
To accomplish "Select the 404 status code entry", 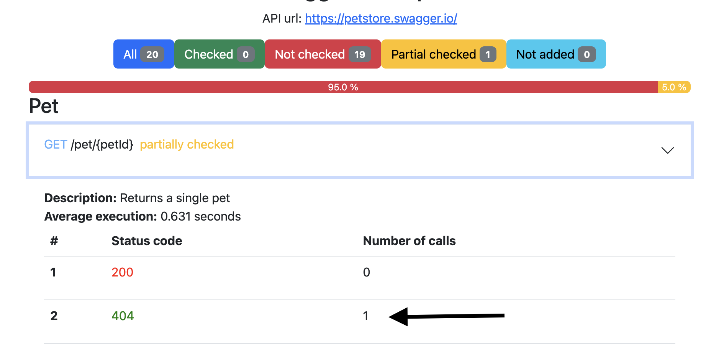I will (122, 316).
